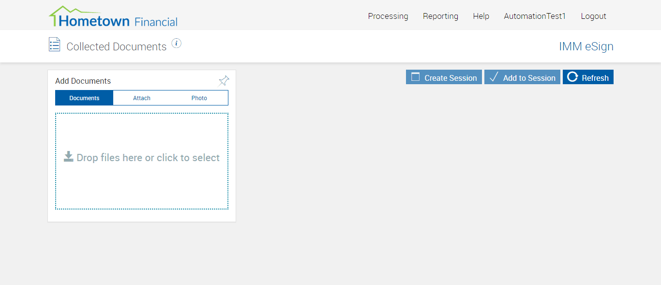Pin the Add Documents panel

[x=224, y=81]
